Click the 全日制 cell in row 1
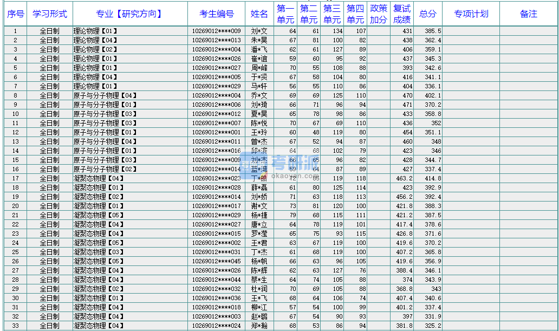 tap(49, 30)
